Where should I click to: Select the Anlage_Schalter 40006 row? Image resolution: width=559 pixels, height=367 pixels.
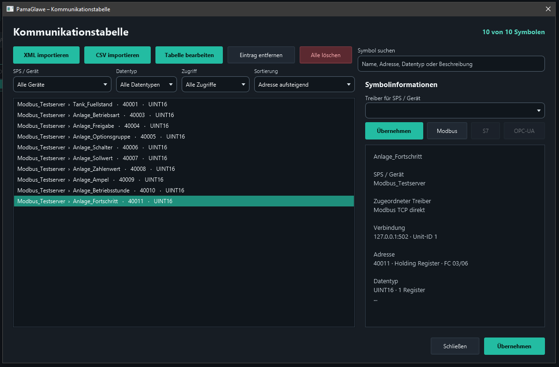(184, 147)
